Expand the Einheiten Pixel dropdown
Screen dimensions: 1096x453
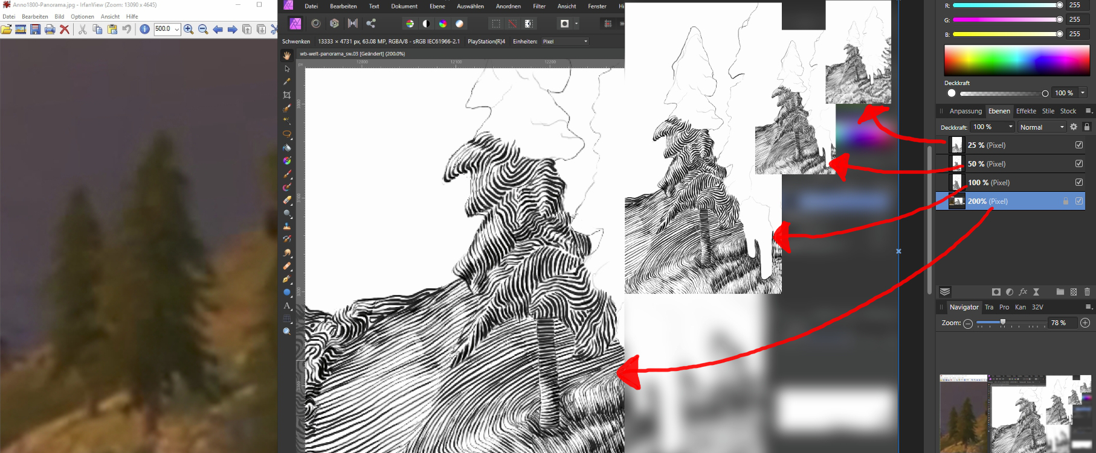[x=564, y=42]
